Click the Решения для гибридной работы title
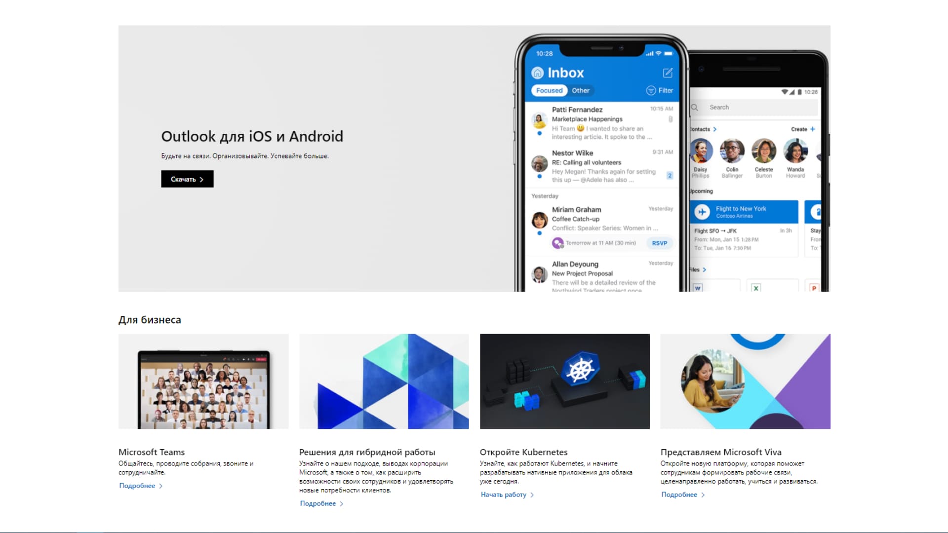Viewport: 948px width, 533px height. coord(367,452)
